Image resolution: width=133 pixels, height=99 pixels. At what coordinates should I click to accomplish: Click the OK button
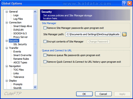84,94
